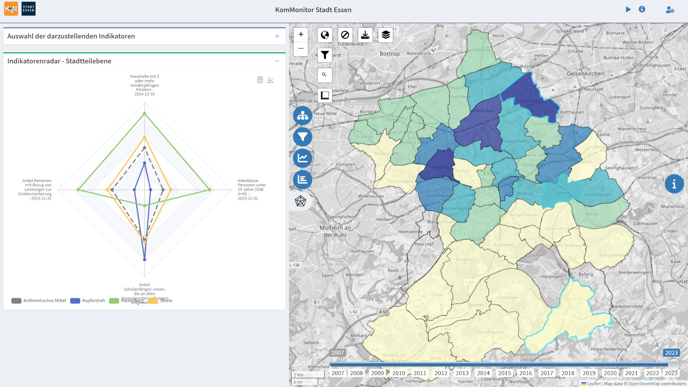This screenshot has width=688, height=387.
Task: Open the blue line chart sidebar button
Action: pos(303,159)
